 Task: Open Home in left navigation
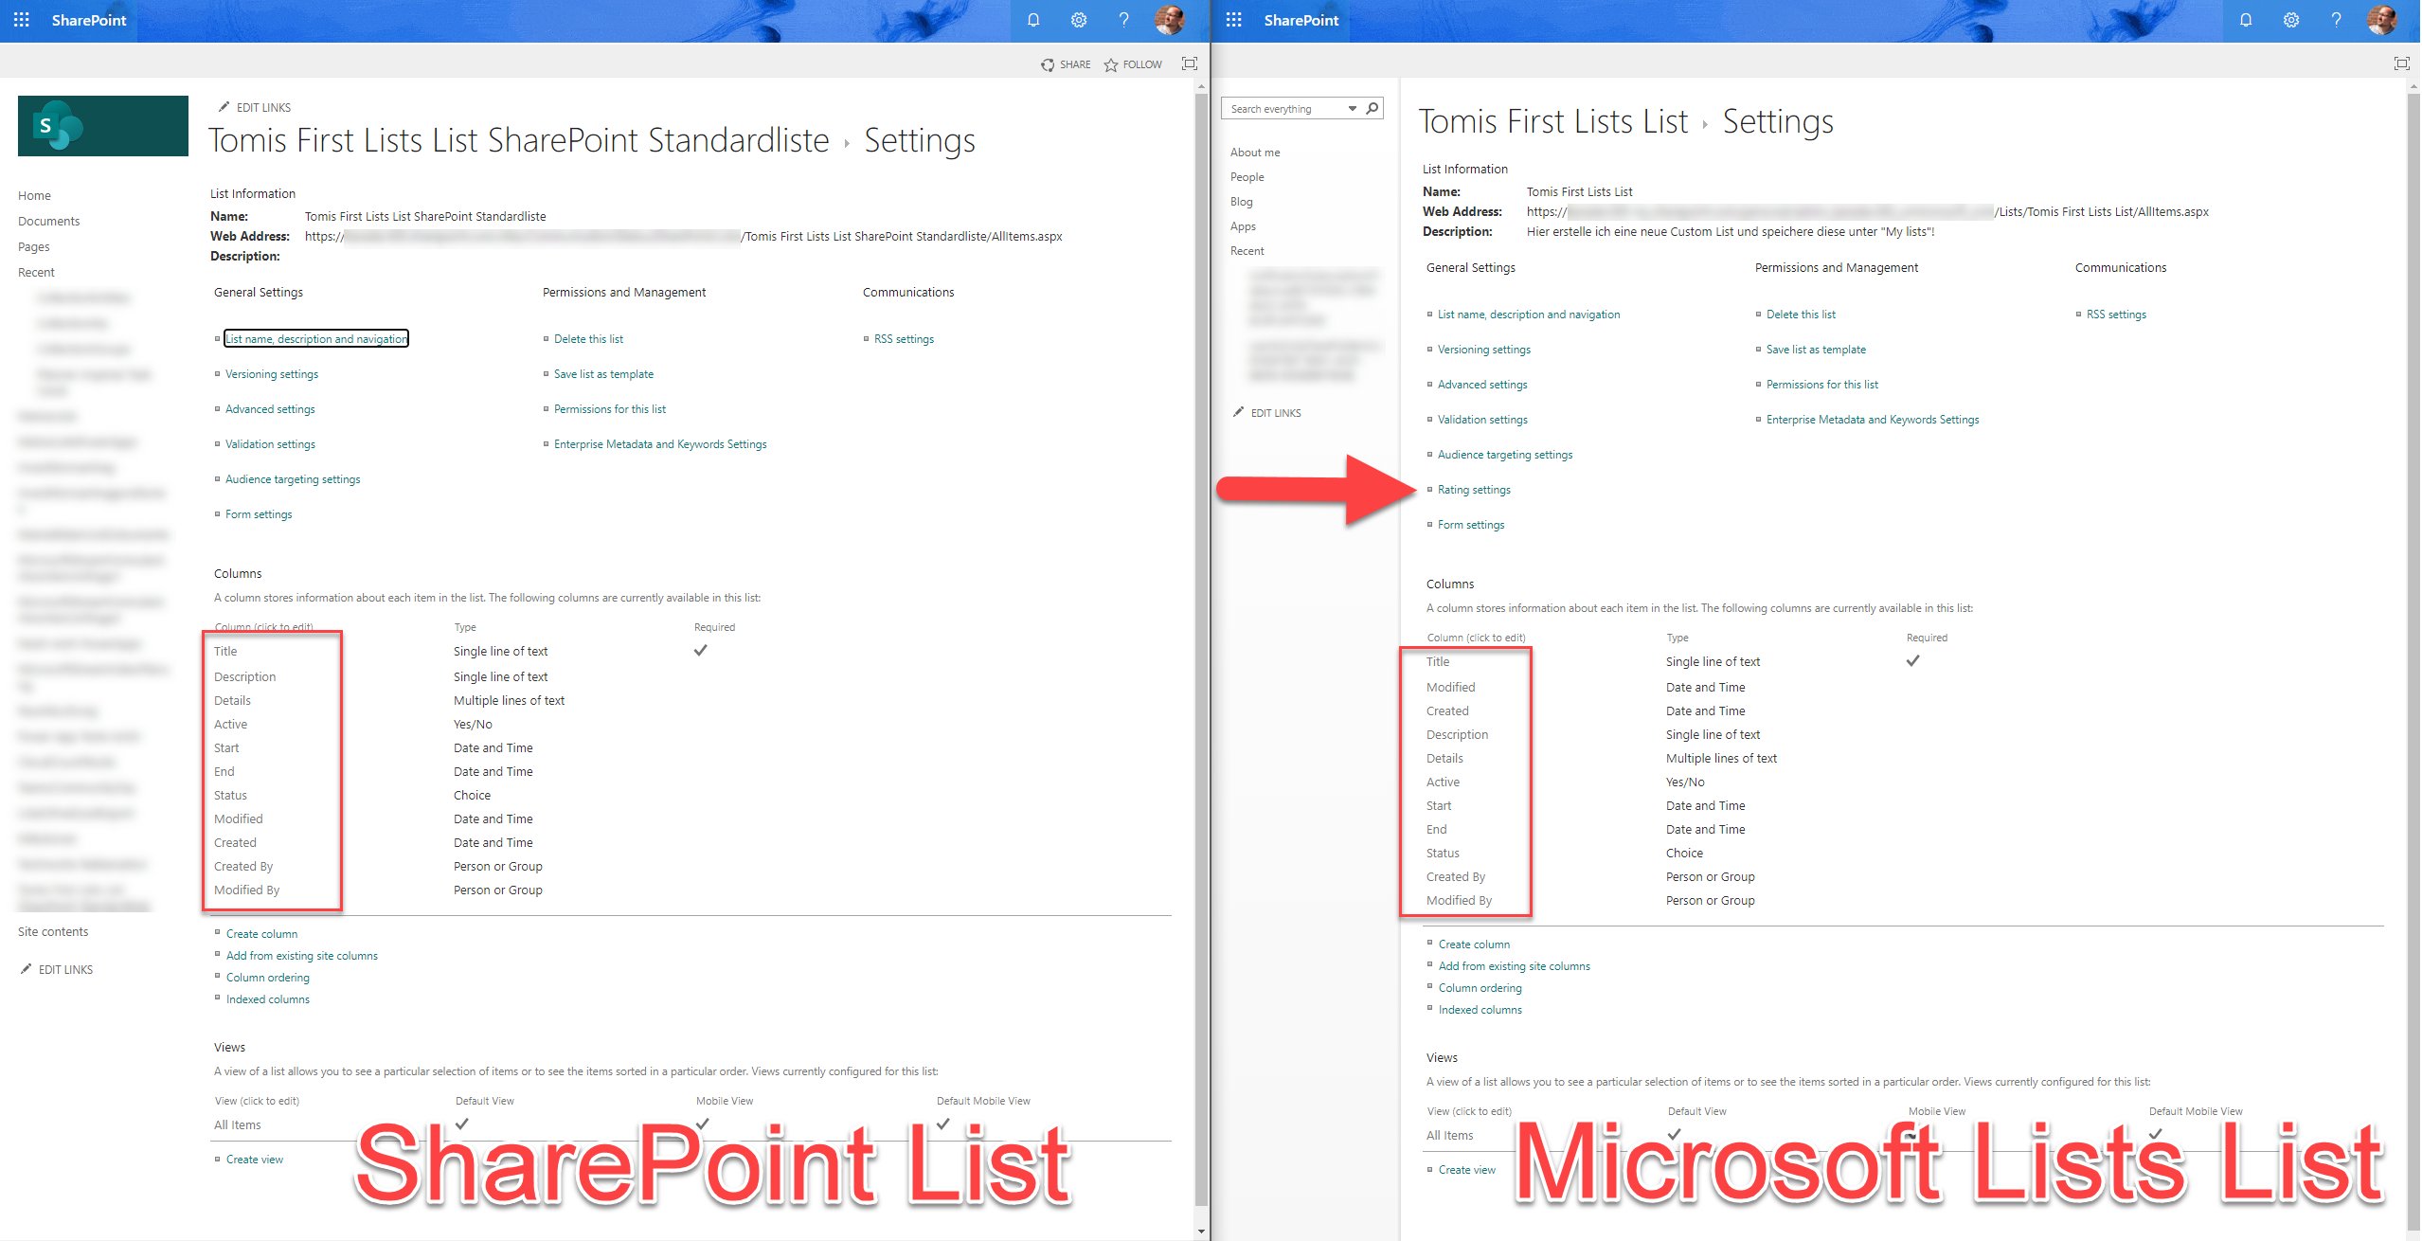[x=34, y=195]
